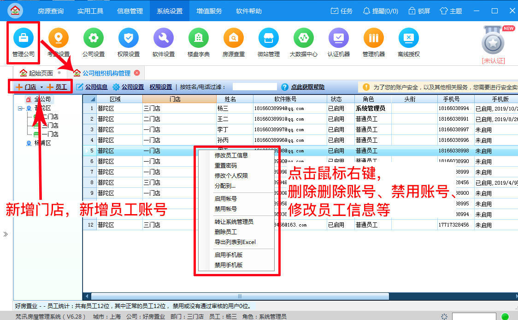The width and height of the screenshot is (518, 320).
Task: Click the name/phone filter input field
Action: pyautogui.click(x=255, y=87)
